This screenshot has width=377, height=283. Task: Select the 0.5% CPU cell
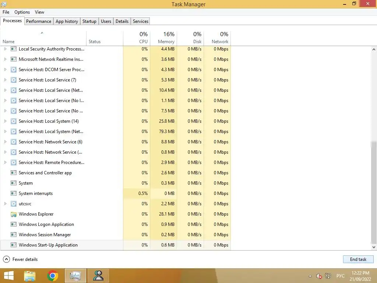tap(137, 193)
